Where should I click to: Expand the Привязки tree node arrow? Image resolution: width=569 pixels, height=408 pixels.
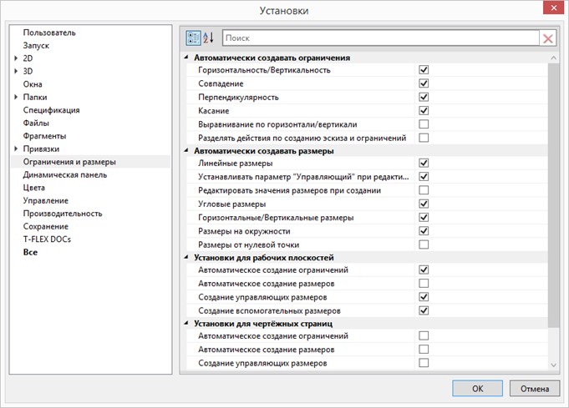pos(16,149)
